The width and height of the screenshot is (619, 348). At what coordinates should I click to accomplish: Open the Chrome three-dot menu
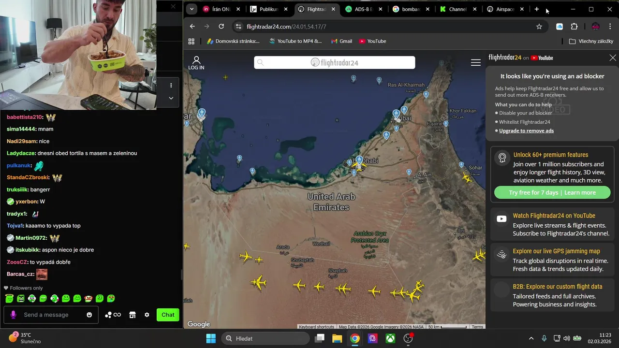tap(609, 27)
